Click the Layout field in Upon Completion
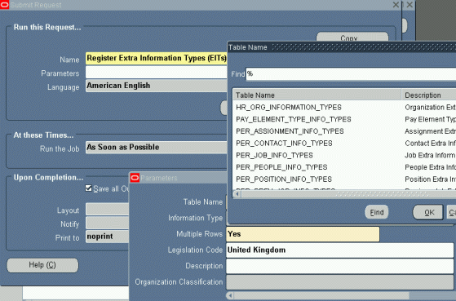This screenshot has width=456, height=301. tap(108, 210)
